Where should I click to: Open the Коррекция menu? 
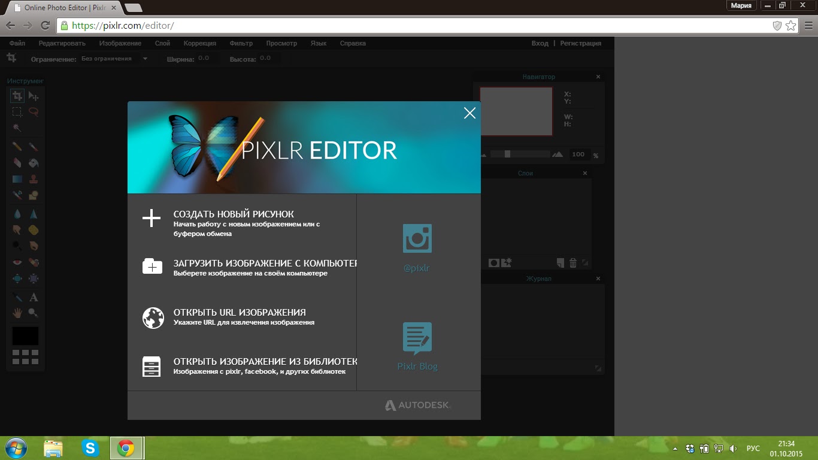[200, 43]
